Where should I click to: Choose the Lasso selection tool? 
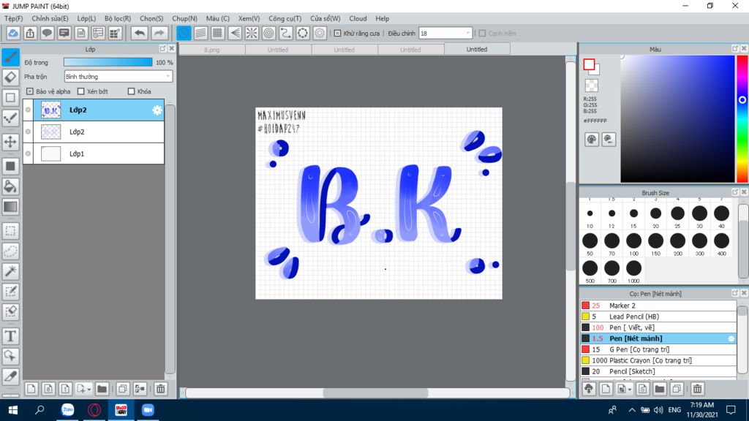pyautogui.click(x=10, y=251)
